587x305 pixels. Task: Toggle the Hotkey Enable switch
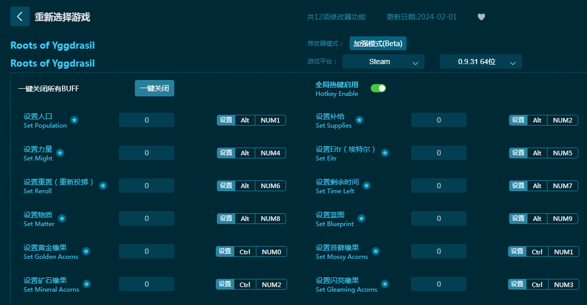tap(378, 88)
